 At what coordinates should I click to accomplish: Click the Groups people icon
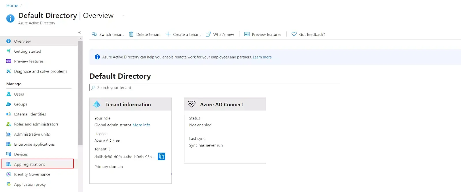(x=9, y=104)
